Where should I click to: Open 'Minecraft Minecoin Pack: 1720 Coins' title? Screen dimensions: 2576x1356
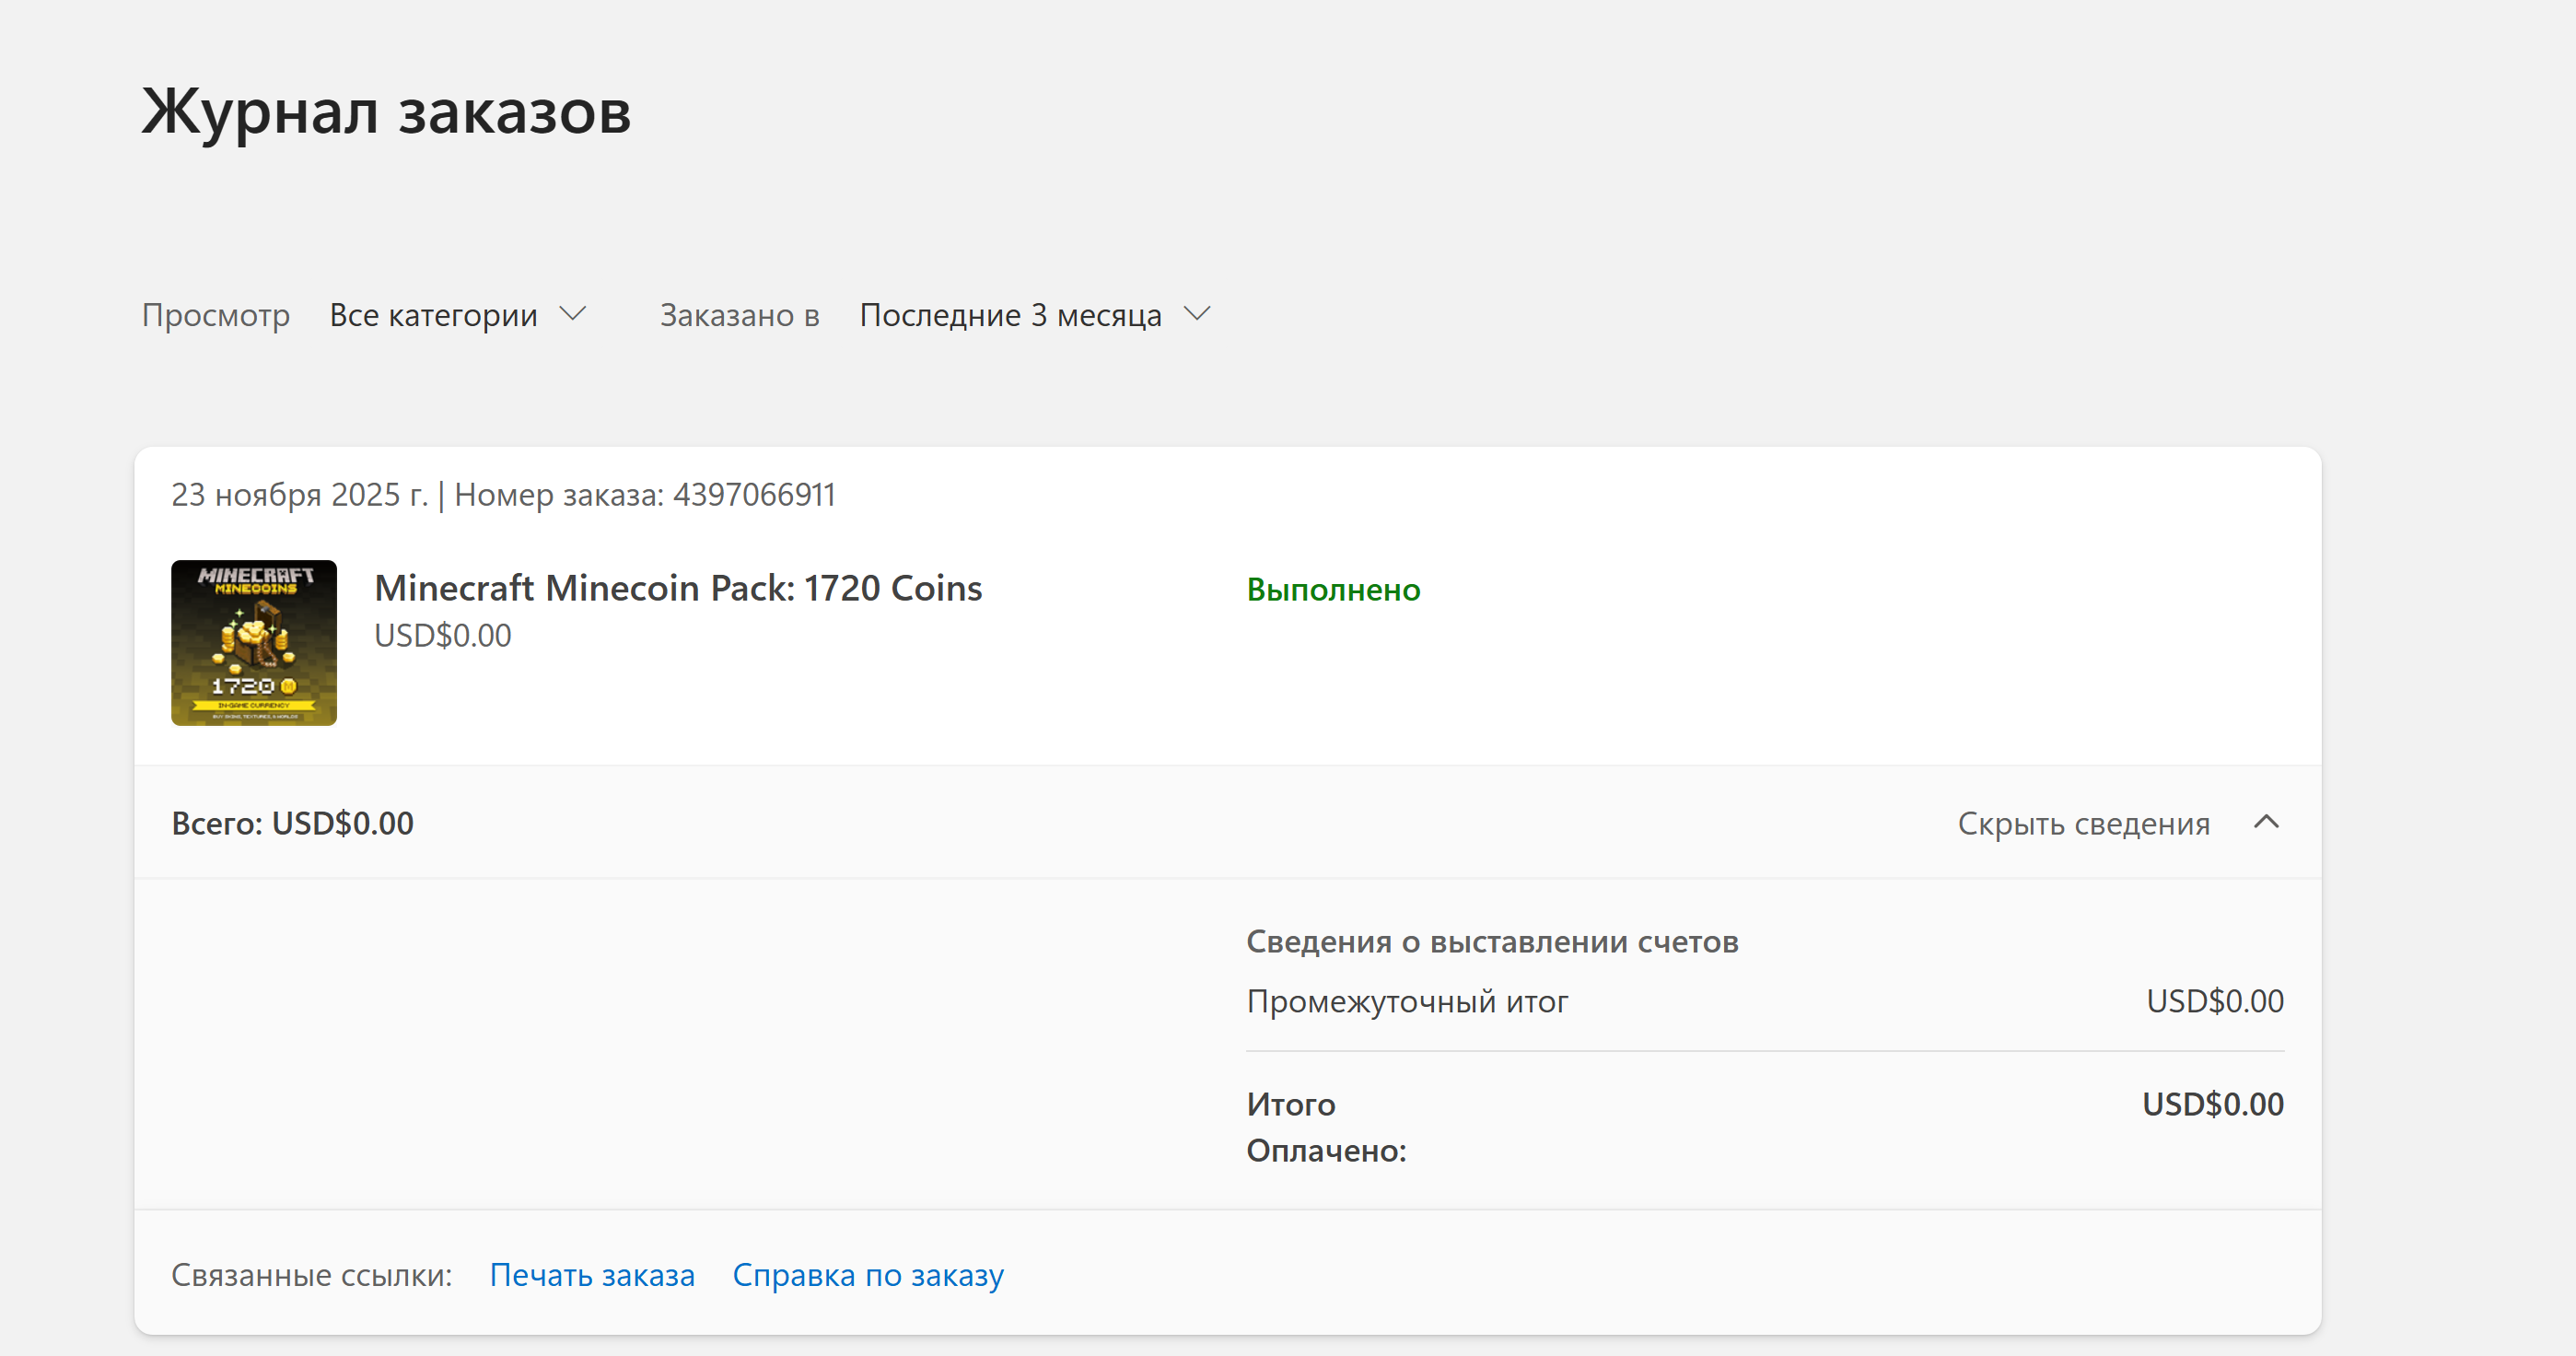(x=678, y=588)
